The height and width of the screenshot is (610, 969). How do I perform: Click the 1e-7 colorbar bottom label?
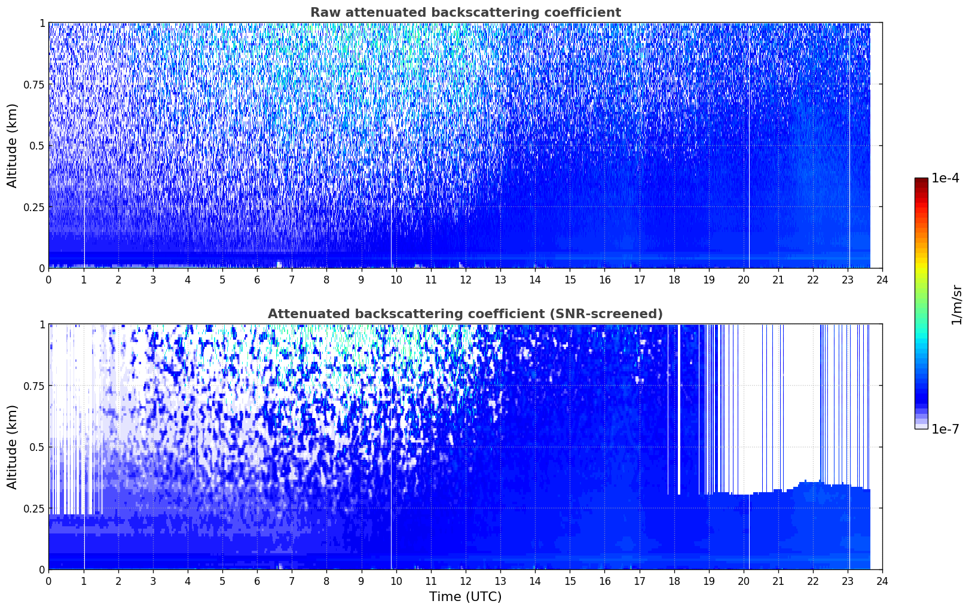point(945,429)
